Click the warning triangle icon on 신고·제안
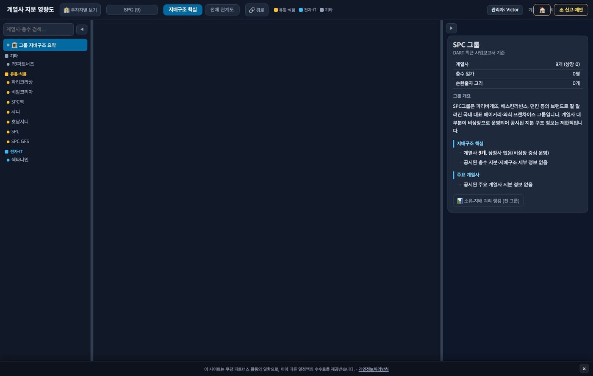This screenshot has width=593, height=376. [x=561, y=10]
